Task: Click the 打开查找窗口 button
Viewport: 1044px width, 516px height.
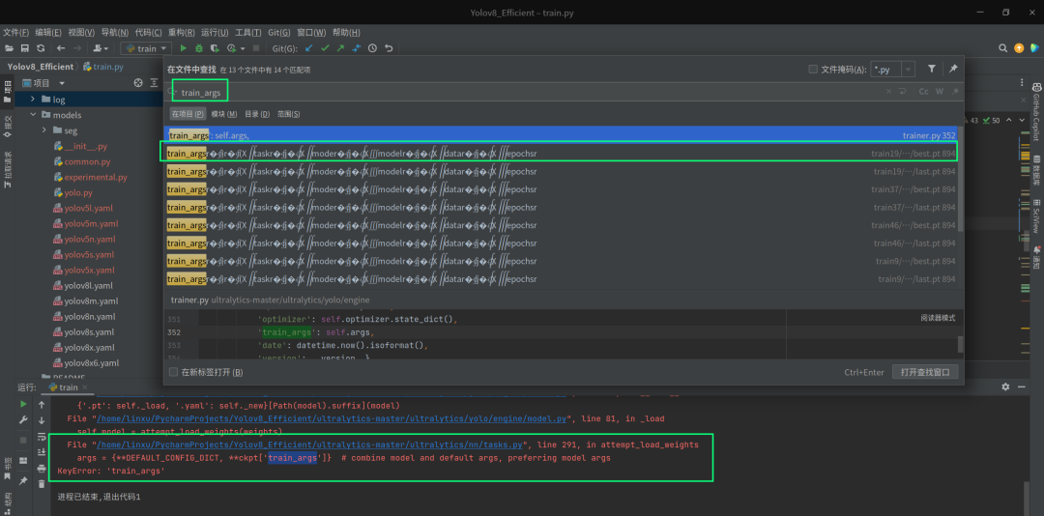Action: 925,372
